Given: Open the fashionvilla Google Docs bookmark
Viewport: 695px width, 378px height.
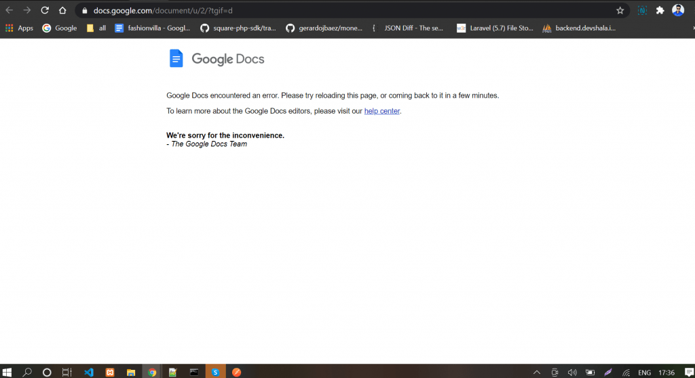Looking at the screenshot, I should coord(153,28).
